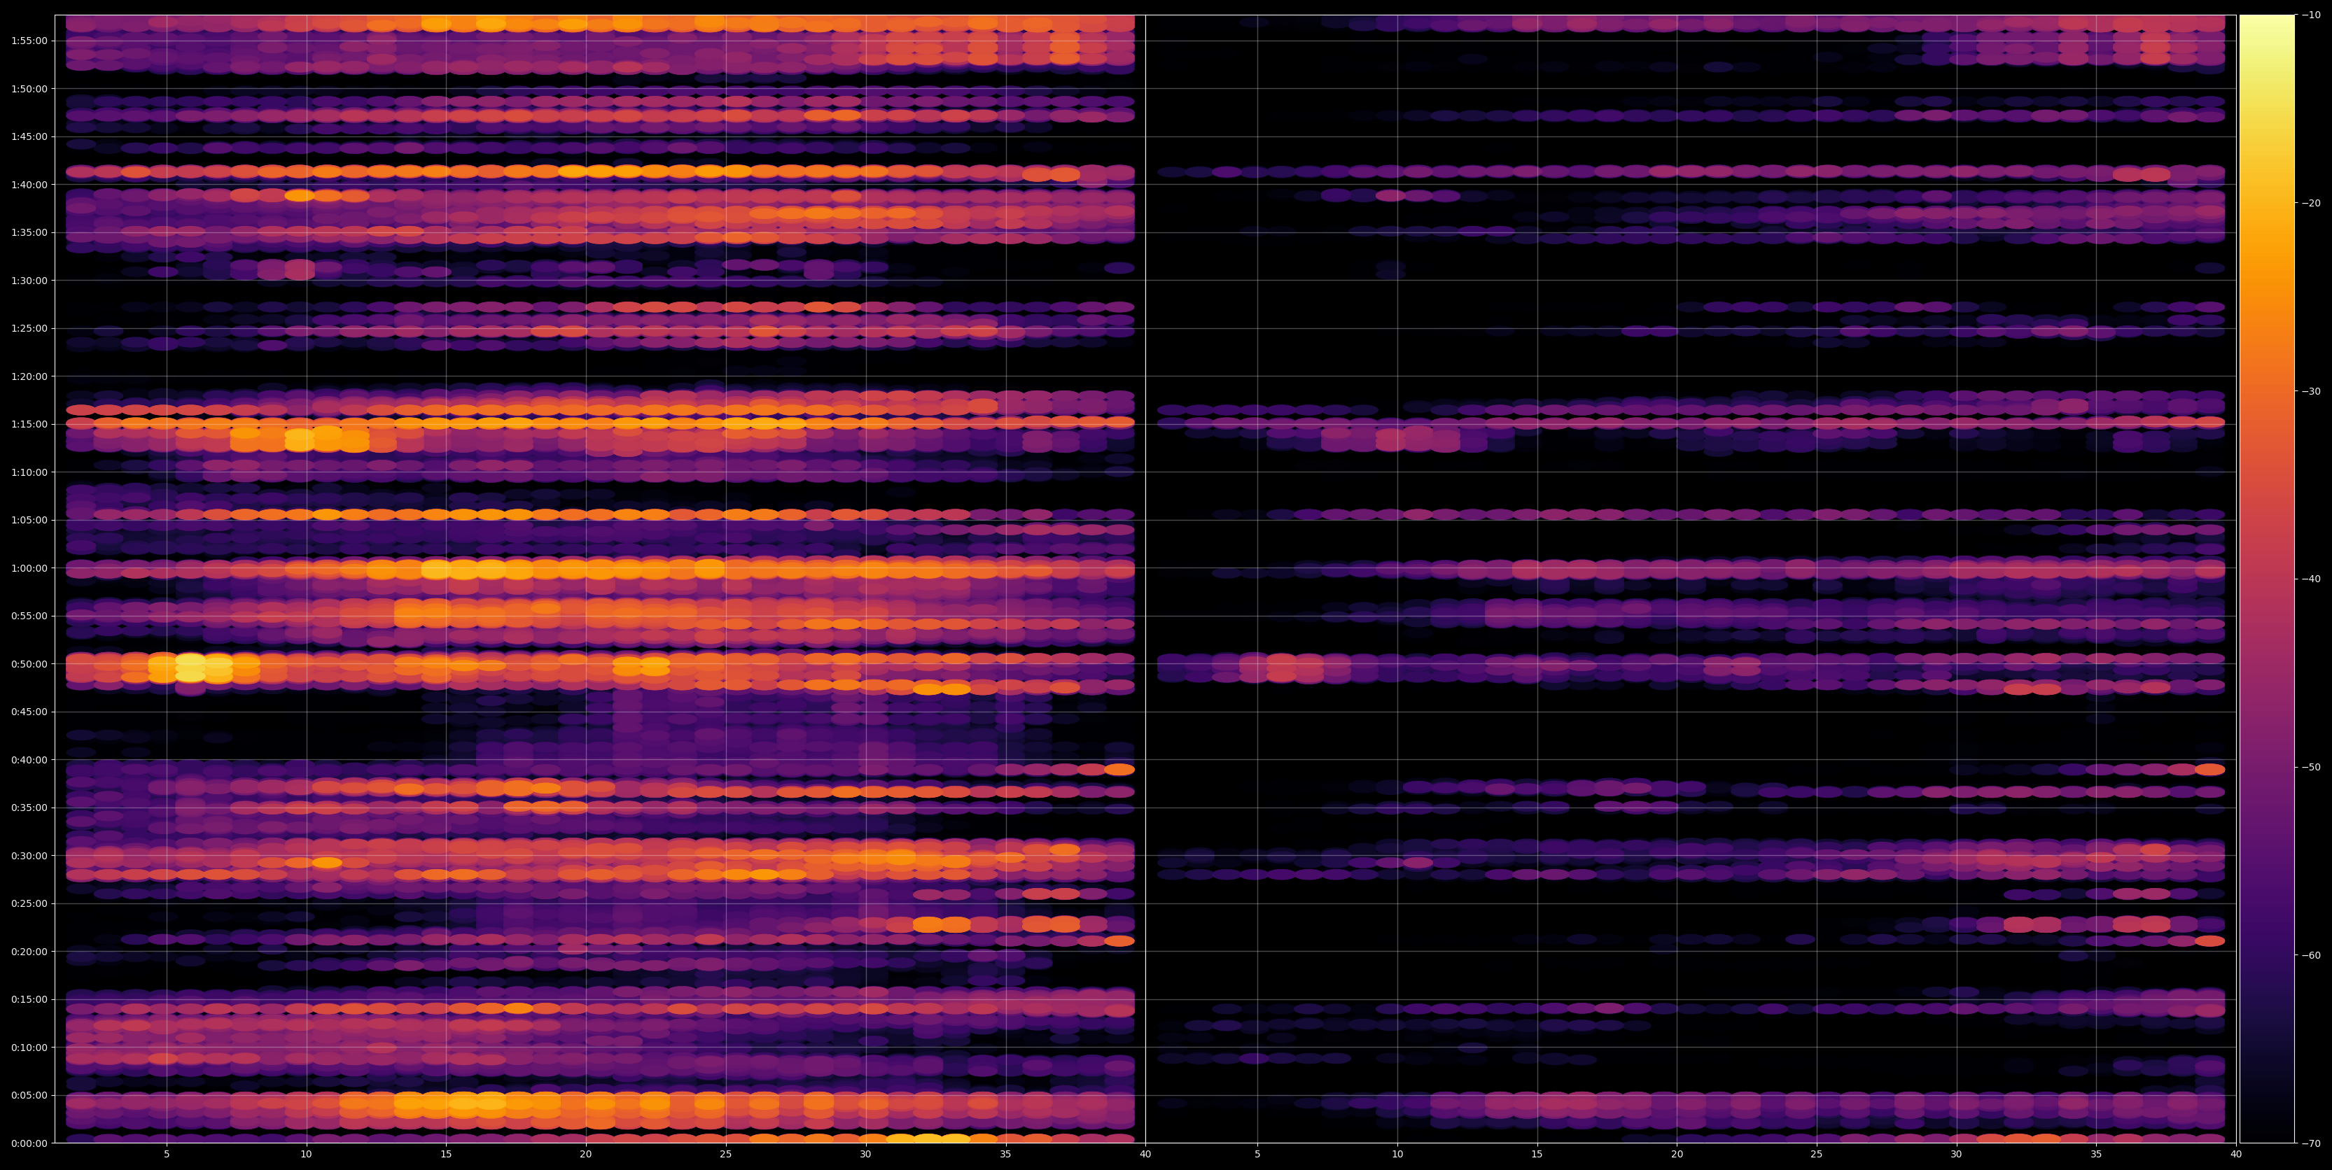The height and width of the screenshot is (1170, 2332).
Task: Click the 0:00:00 time axis label
Action: (29, 1143)
